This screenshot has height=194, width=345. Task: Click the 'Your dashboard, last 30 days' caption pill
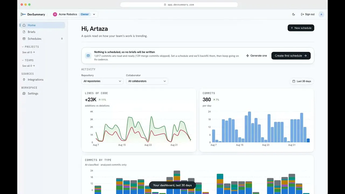(x=172, y=185)
